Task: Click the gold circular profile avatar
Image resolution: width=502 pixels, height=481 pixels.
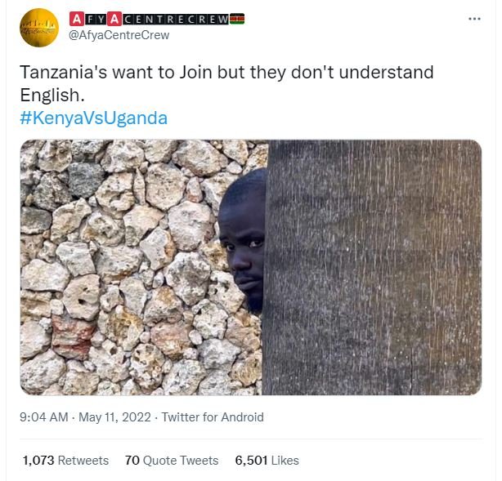Action: (39, 28)
